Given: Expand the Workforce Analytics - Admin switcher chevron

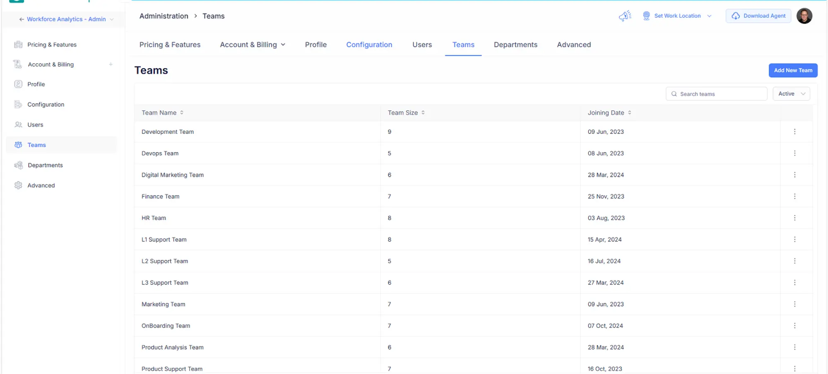Looking at the screenshot, I should coord(112,19).
